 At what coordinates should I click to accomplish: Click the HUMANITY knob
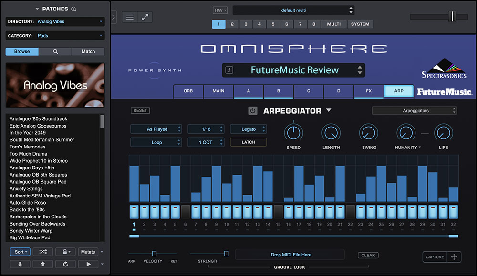[406, 133]
